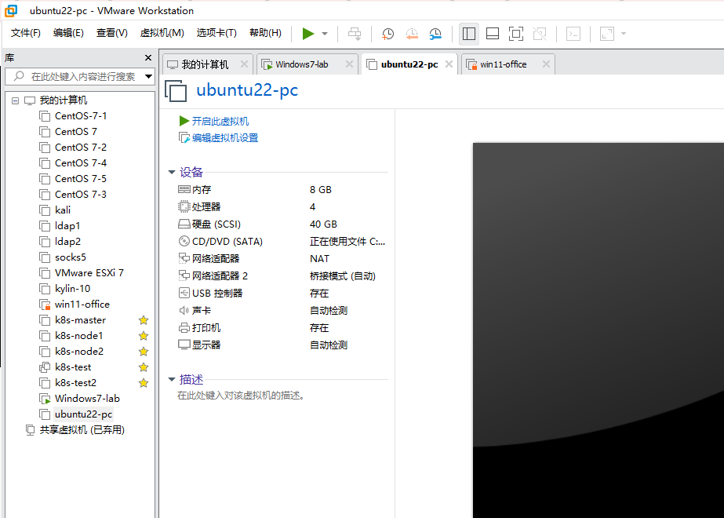Select win11-office in the library tree

[82, 304]
